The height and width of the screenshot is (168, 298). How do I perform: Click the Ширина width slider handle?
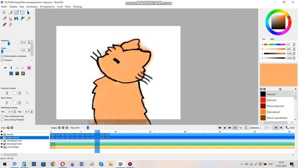click(9, 43)
